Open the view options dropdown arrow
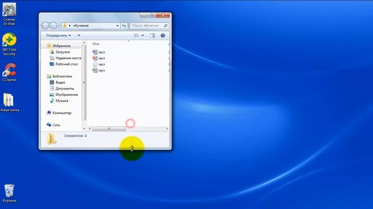Image resolution: width=373 pixels, height=209 pixels. pyautogui.click(x=142, y=35)
